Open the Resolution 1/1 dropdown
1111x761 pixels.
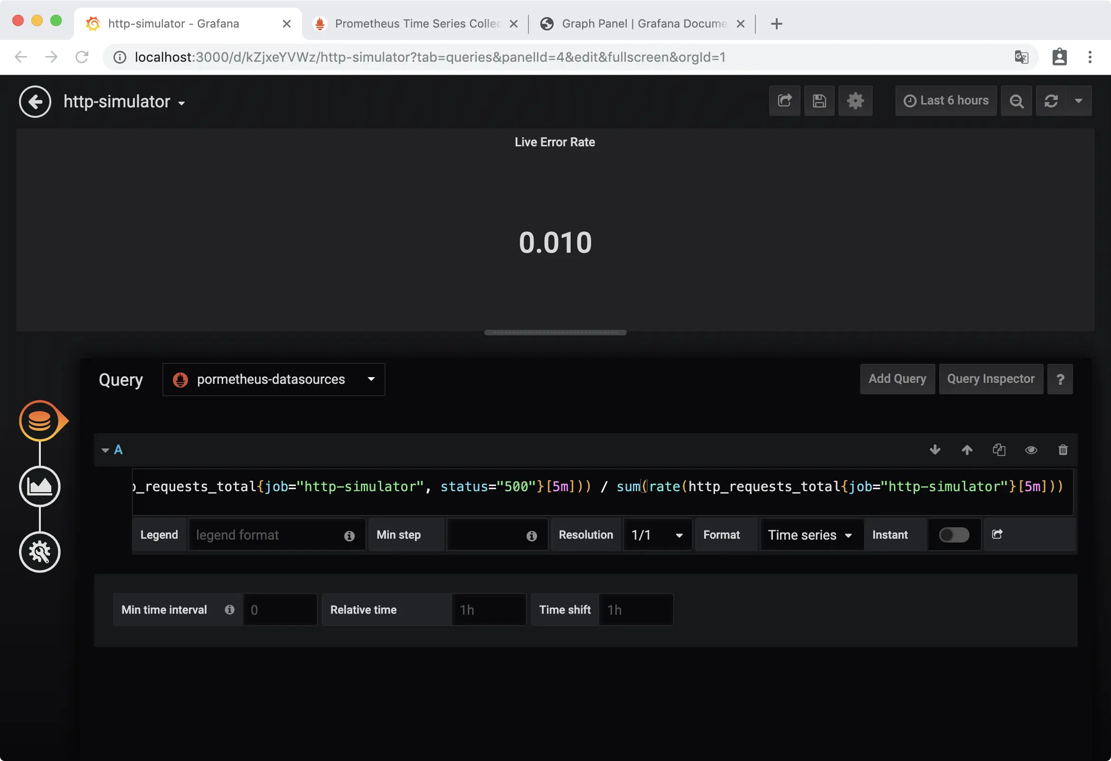(657, 535)
